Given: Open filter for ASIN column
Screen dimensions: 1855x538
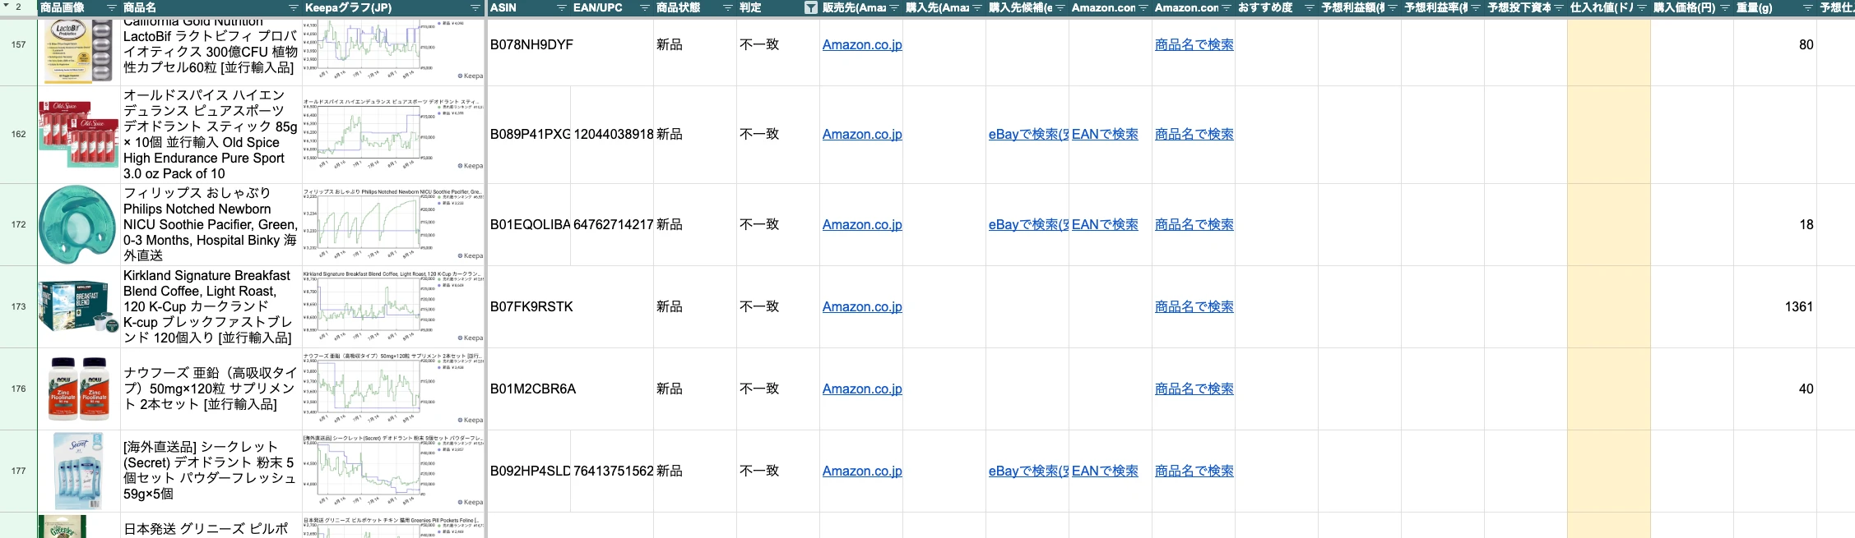Looking at the screenshot, I should [562, 7].
